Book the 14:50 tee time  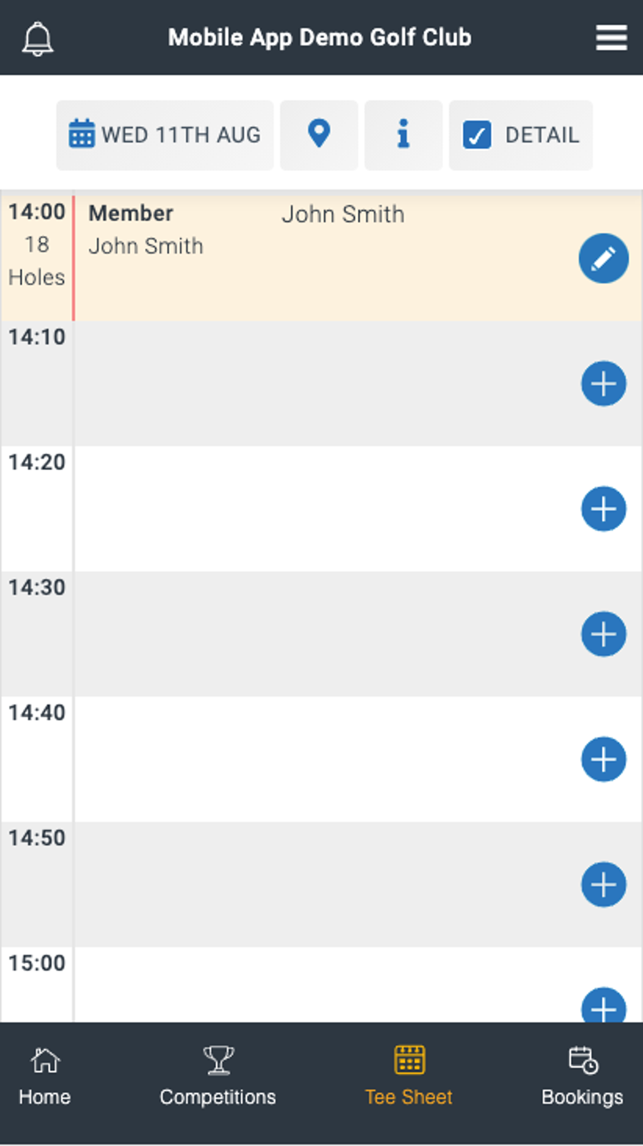pos(603,884)
